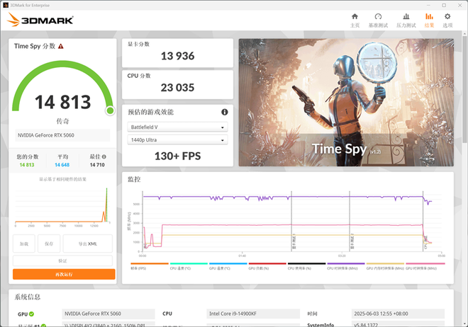Click the red warning icon beside Time Spy 分数

pos(61,46)
